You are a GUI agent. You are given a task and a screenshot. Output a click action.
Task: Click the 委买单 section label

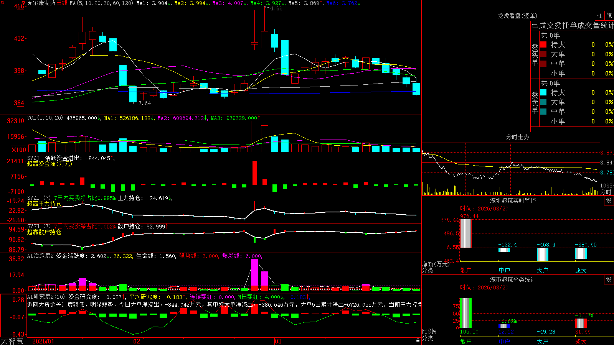(x=535, y=54)
